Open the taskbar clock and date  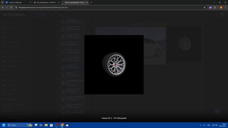click(x=222, y=125)
